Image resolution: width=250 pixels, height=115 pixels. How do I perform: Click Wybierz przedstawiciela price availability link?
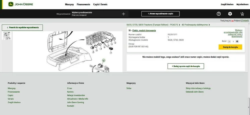point(233,33)
